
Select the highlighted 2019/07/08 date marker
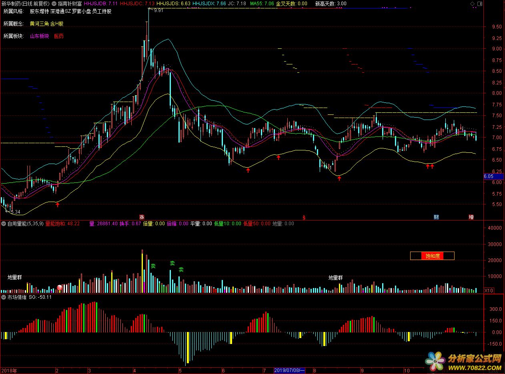[289, 371]
